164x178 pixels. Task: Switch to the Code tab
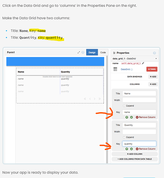click(103, 52)
